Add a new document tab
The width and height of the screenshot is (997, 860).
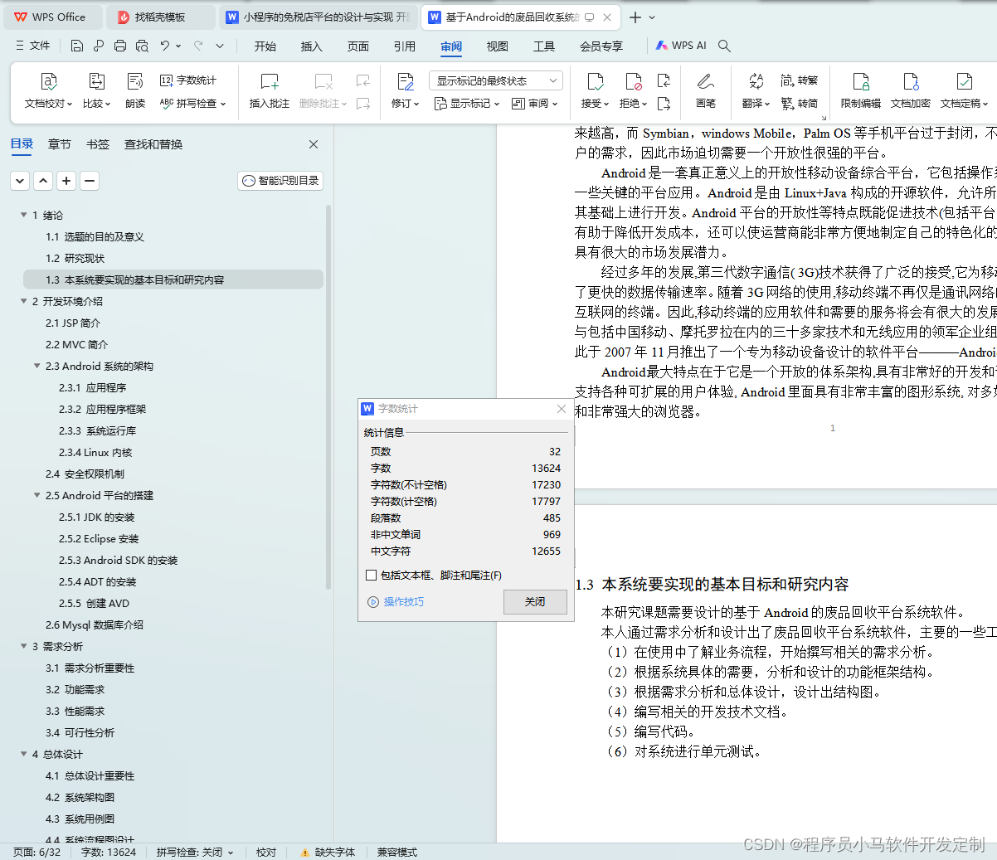635,17
